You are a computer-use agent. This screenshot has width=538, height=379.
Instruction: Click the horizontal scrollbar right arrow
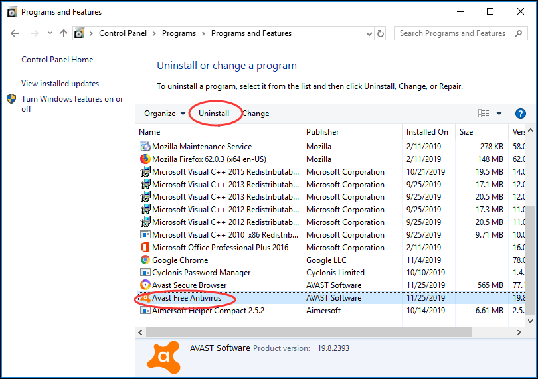click(519, 332)
